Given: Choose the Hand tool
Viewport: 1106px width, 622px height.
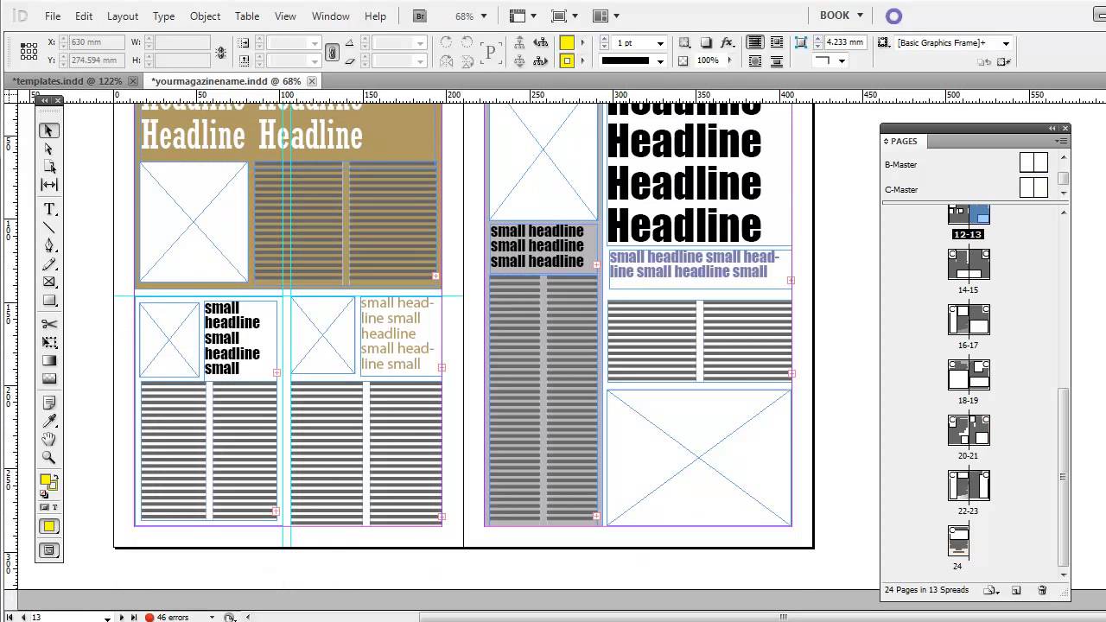Looking at the screenshot, I should pyautogui.click(x=49, y=440).
